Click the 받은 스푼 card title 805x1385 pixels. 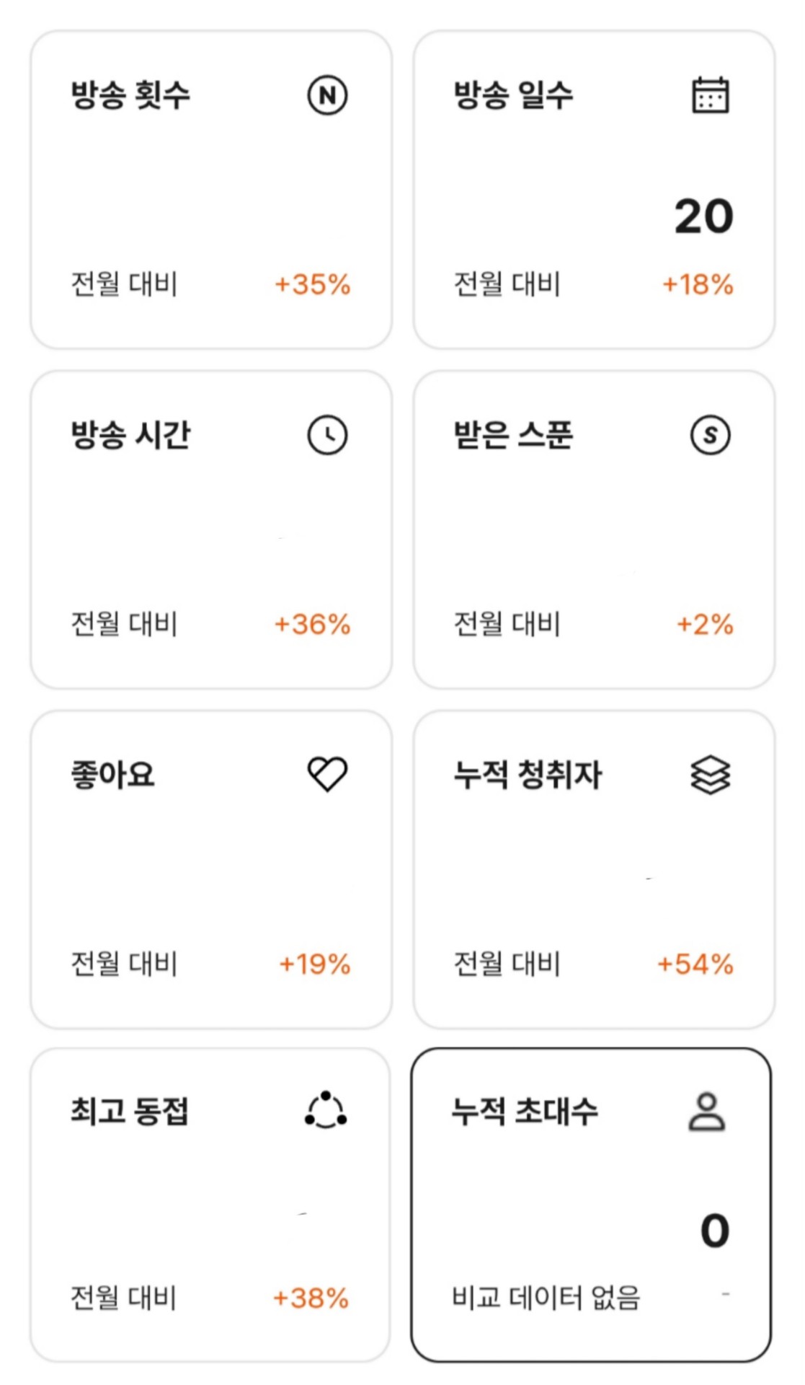pos(513,435)
